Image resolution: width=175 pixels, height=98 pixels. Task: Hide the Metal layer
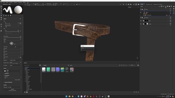point(141,21)
